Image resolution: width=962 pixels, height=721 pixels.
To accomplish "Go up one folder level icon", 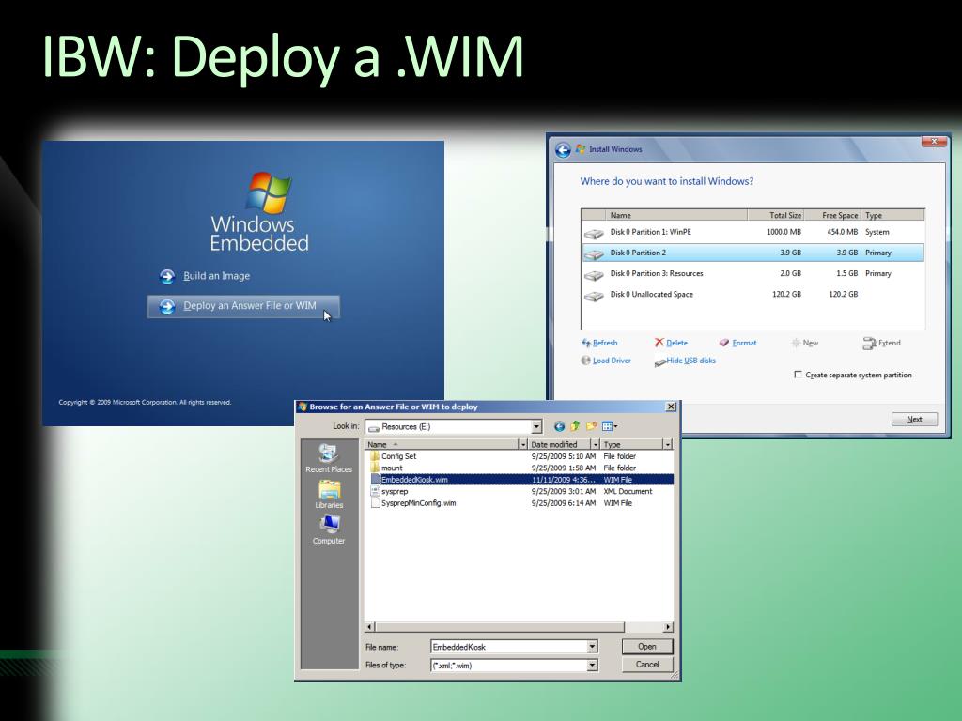I will pos(575,426).
